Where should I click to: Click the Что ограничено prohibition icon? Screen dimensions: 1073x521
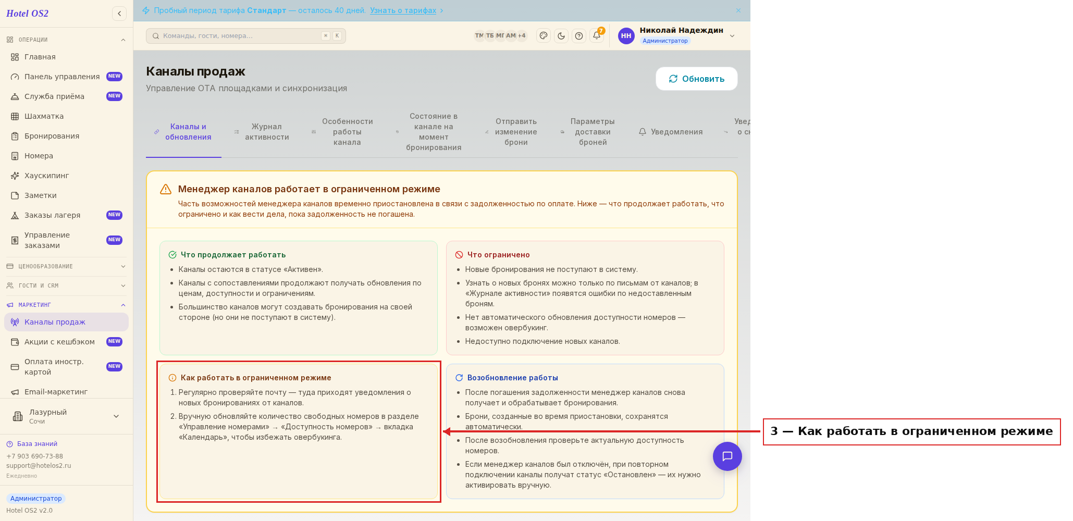pyautogui.click(x=459, y=255)
